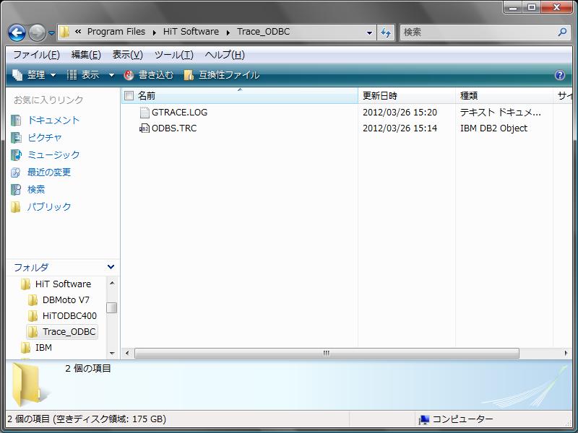Viewport: 578px width, 433px height.
Task: Open the 整理 toolbar menu
Action: click(34, 75)
